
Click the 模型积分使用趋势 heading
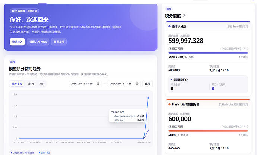click(x=25, y=69)
